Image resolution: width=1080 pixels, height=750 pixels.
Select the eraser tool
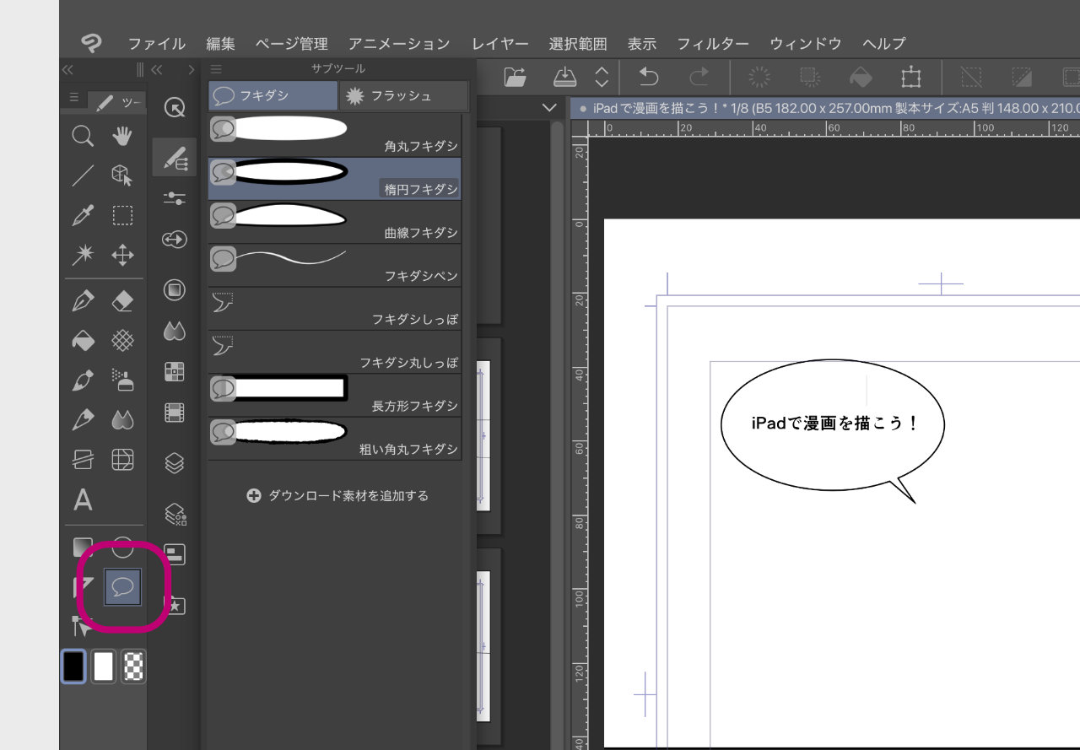[x=123, y=300]
